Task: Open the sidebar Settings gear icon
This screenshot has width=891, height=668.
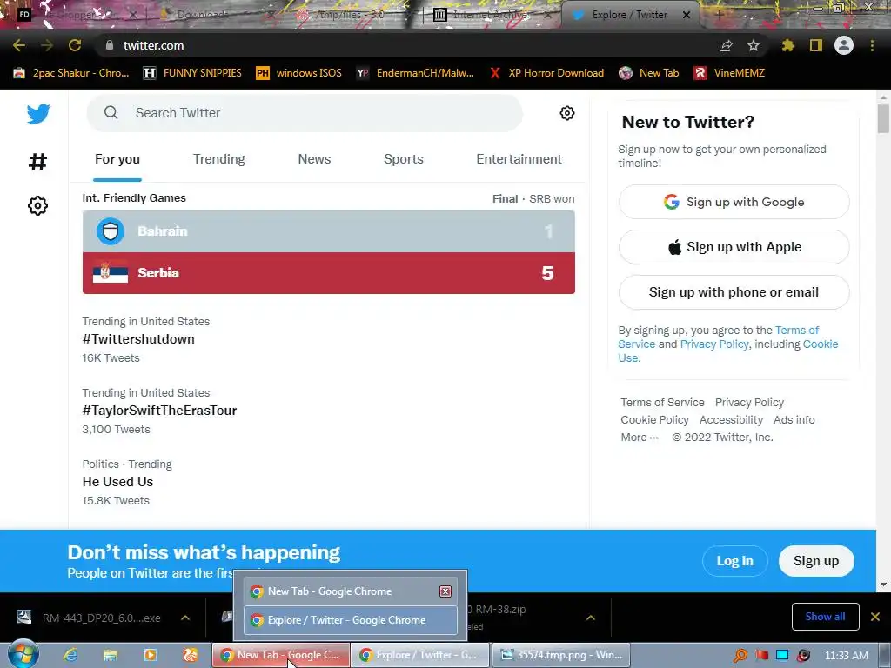Action: (37, 205)
